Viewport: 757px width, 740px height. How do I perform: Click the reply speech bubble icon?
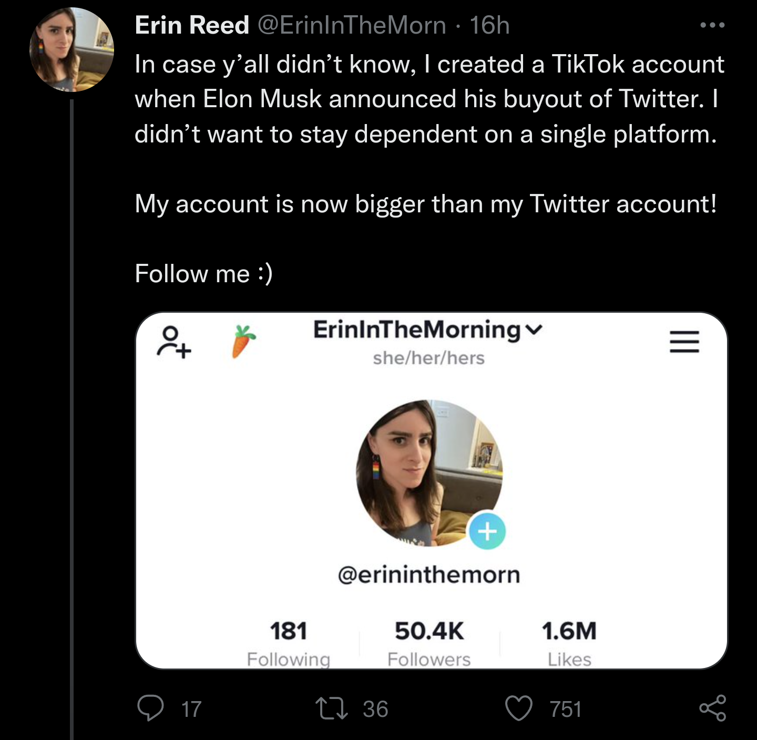[x=150, y=708]
